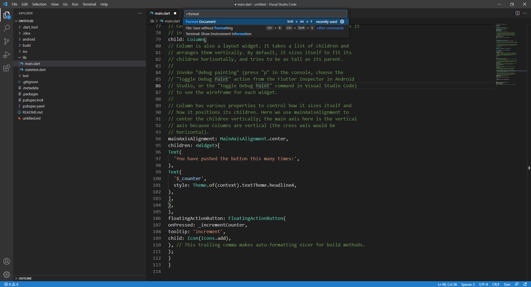Image resolution: width=531 pixels, height=287 pixels.
Task: Configure keybinding gear for Format Document
Action: [342, 22]
